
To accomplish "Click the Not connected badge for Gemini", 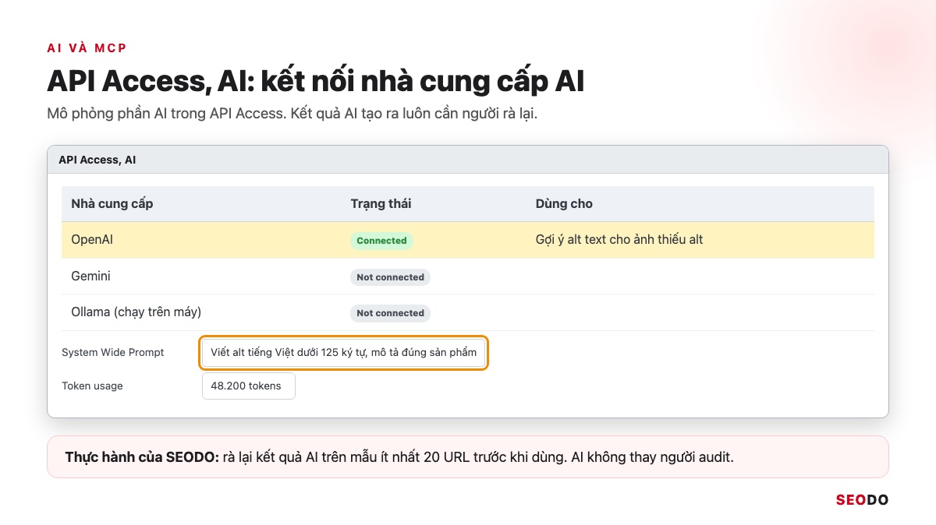I will [x=390, y=277].
